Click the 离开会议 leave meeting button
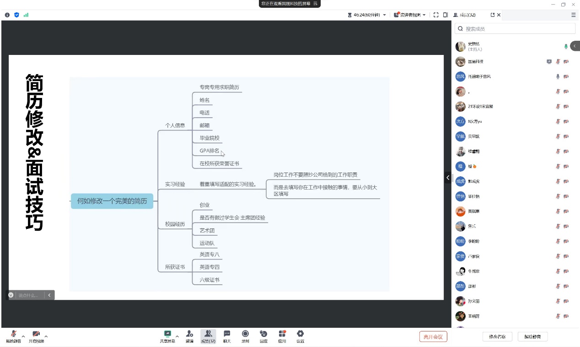Image resolution: width=580 pixels, height=347 pixels. click(433, 337)
